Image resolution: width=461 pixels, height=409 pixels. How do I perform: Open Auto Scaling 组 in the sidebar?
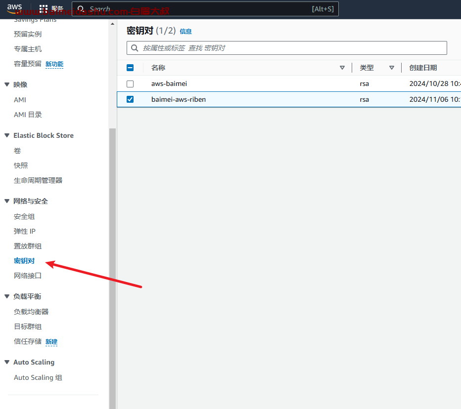click(38, 377)
